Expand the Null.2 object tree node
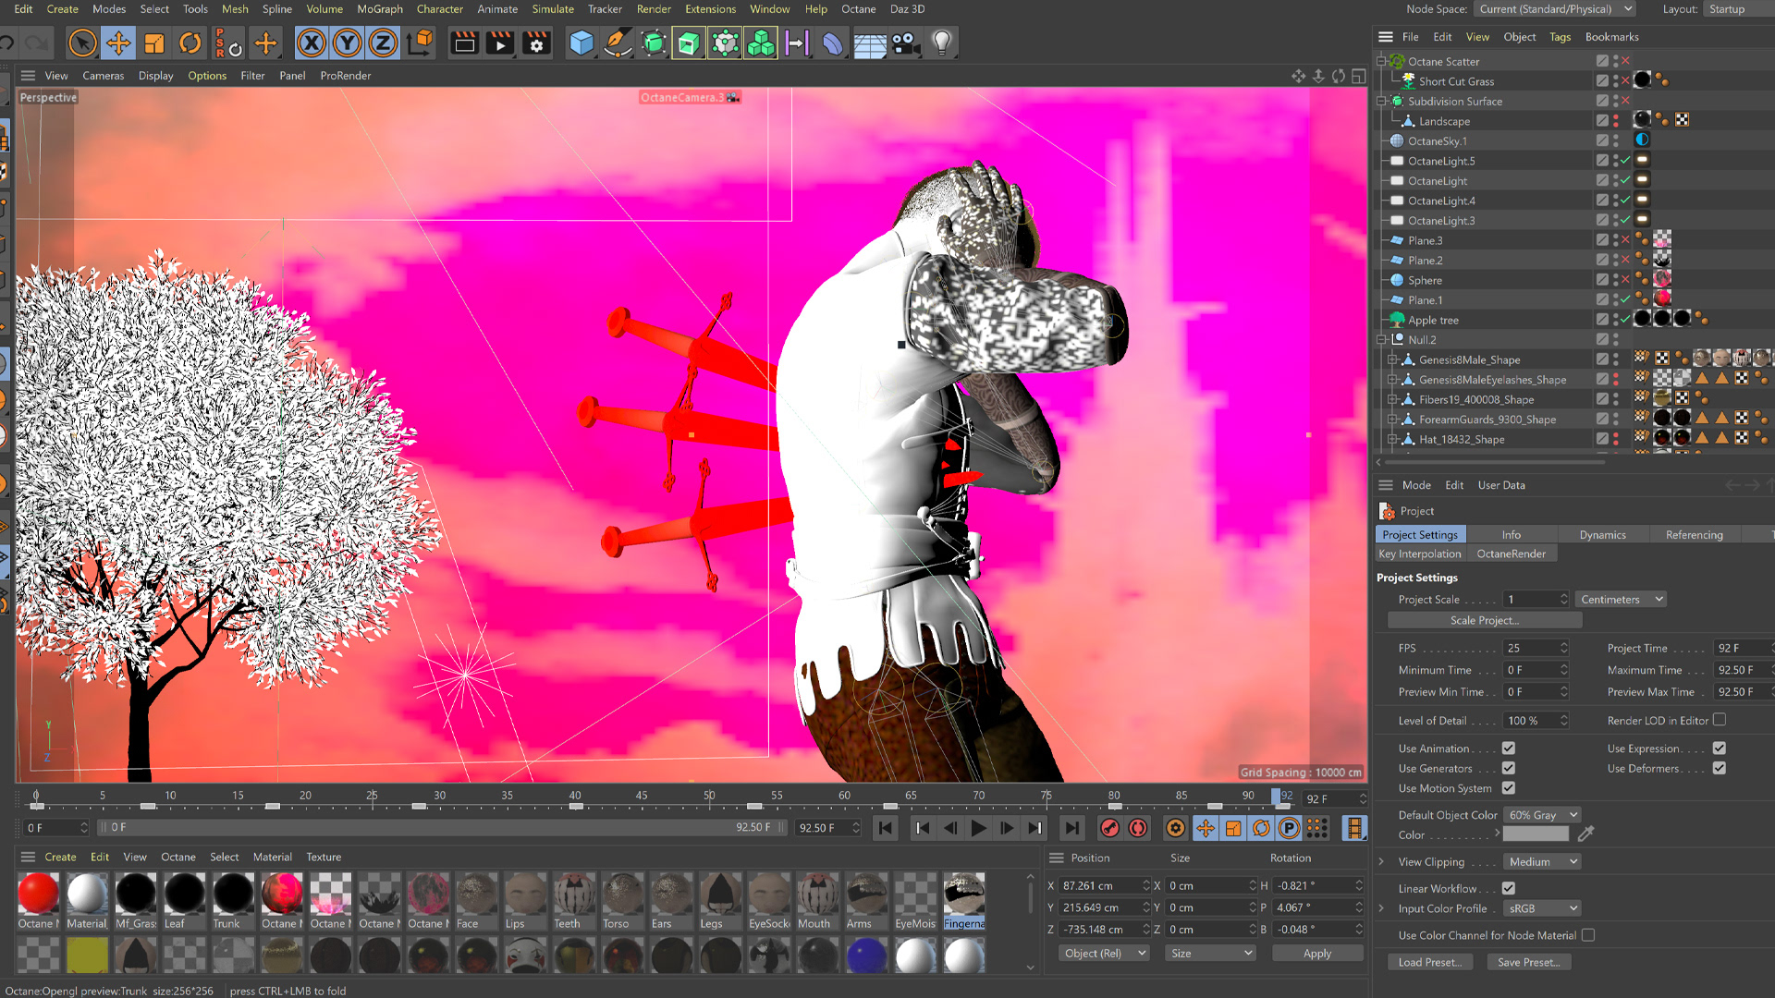The image size is (1775, 998). pos(1382,340)
